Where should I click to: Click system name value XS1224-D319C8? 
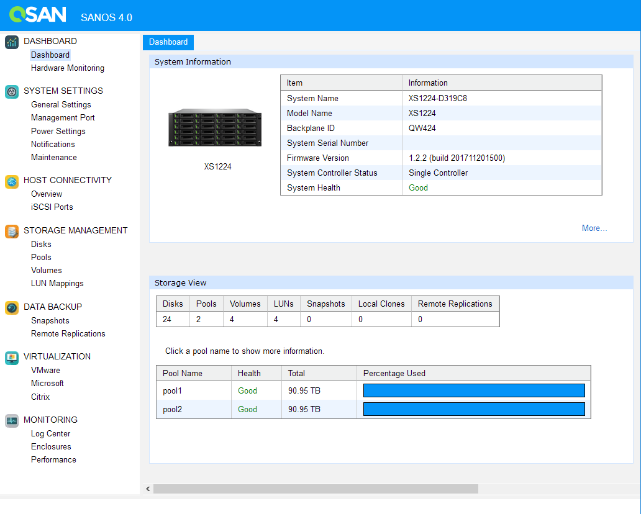click(437, 99)
